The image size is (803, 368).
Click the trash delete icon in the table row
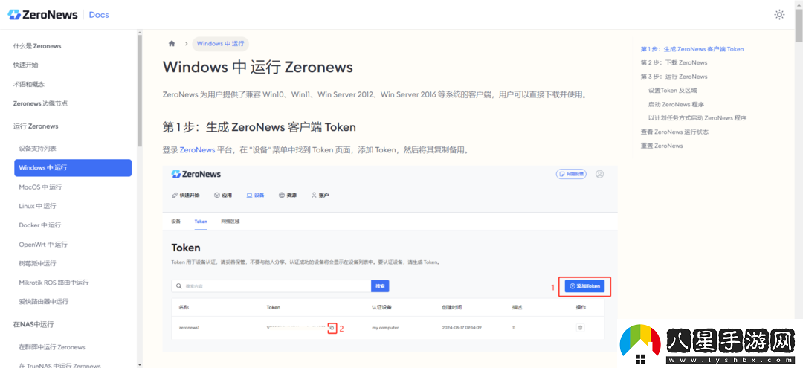click(x=581, y=327)
